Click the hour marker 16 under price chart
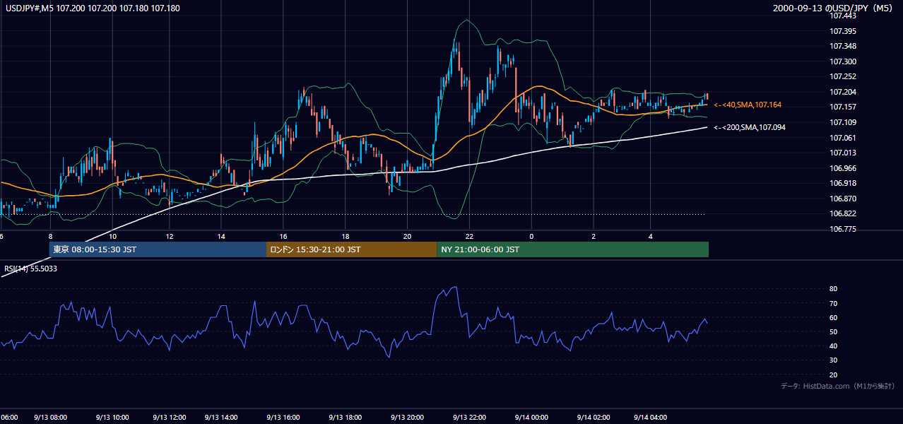Image resolution: width=903 pixels, height=424 pixels. point(283,236)
